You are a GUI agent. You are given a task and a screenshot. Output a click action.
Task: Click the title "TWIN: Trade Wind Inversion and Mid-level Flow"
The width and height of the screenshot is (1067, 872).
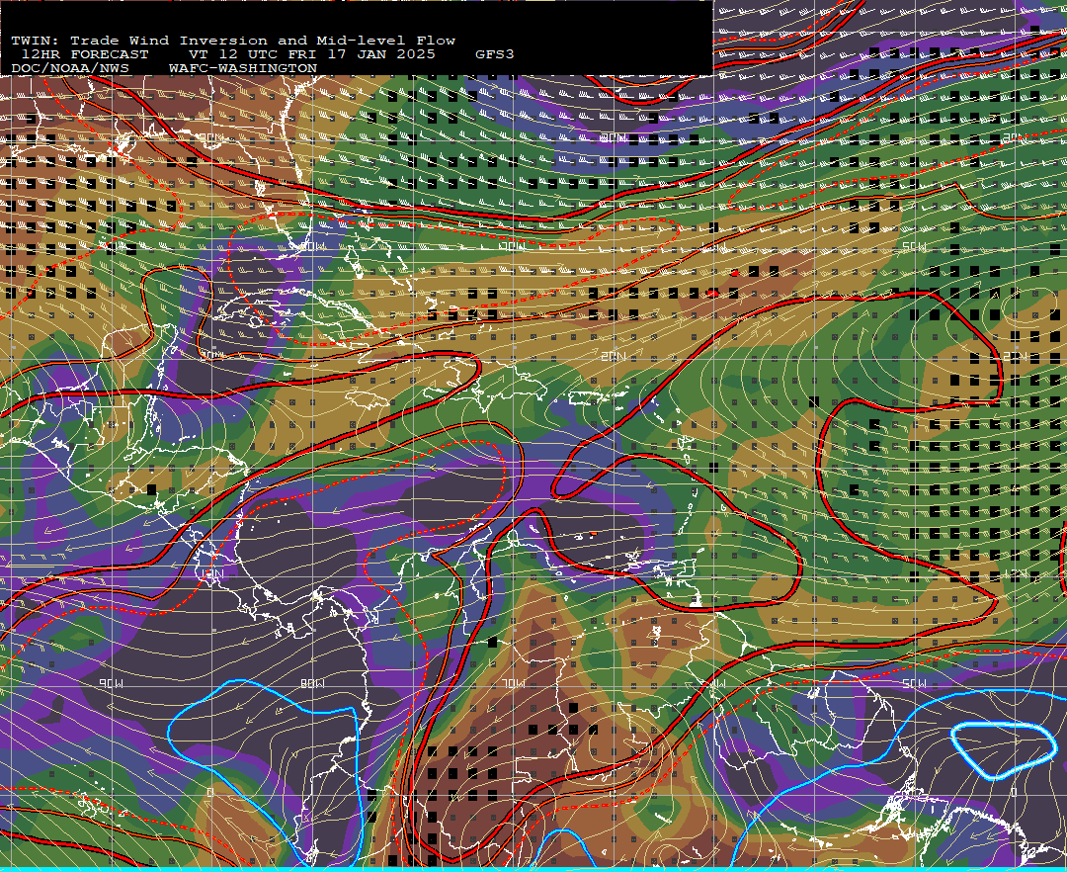coord(233,41)
